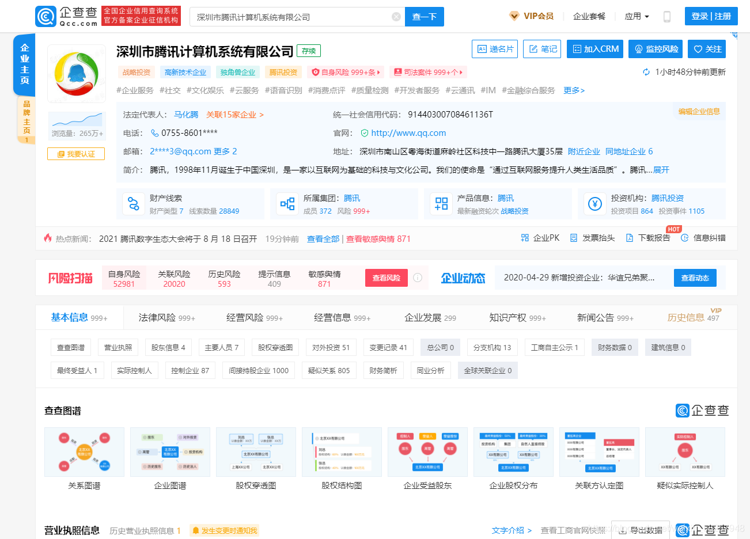Open the 企业PK comparison tool
750x539 pixels.
[x=540, y=237]
